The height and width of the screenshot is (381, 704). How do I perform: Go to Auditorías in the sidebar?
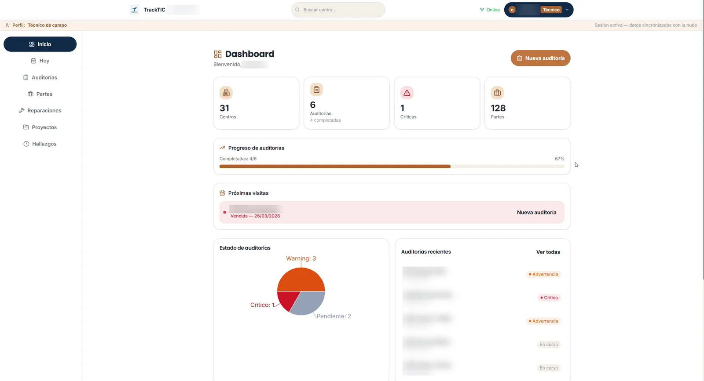(40, 78)
